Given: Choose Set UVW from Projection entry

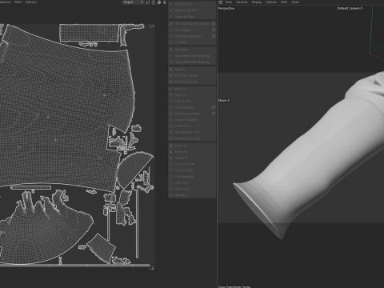Looking at the screenshot, I should coord(192,23).
